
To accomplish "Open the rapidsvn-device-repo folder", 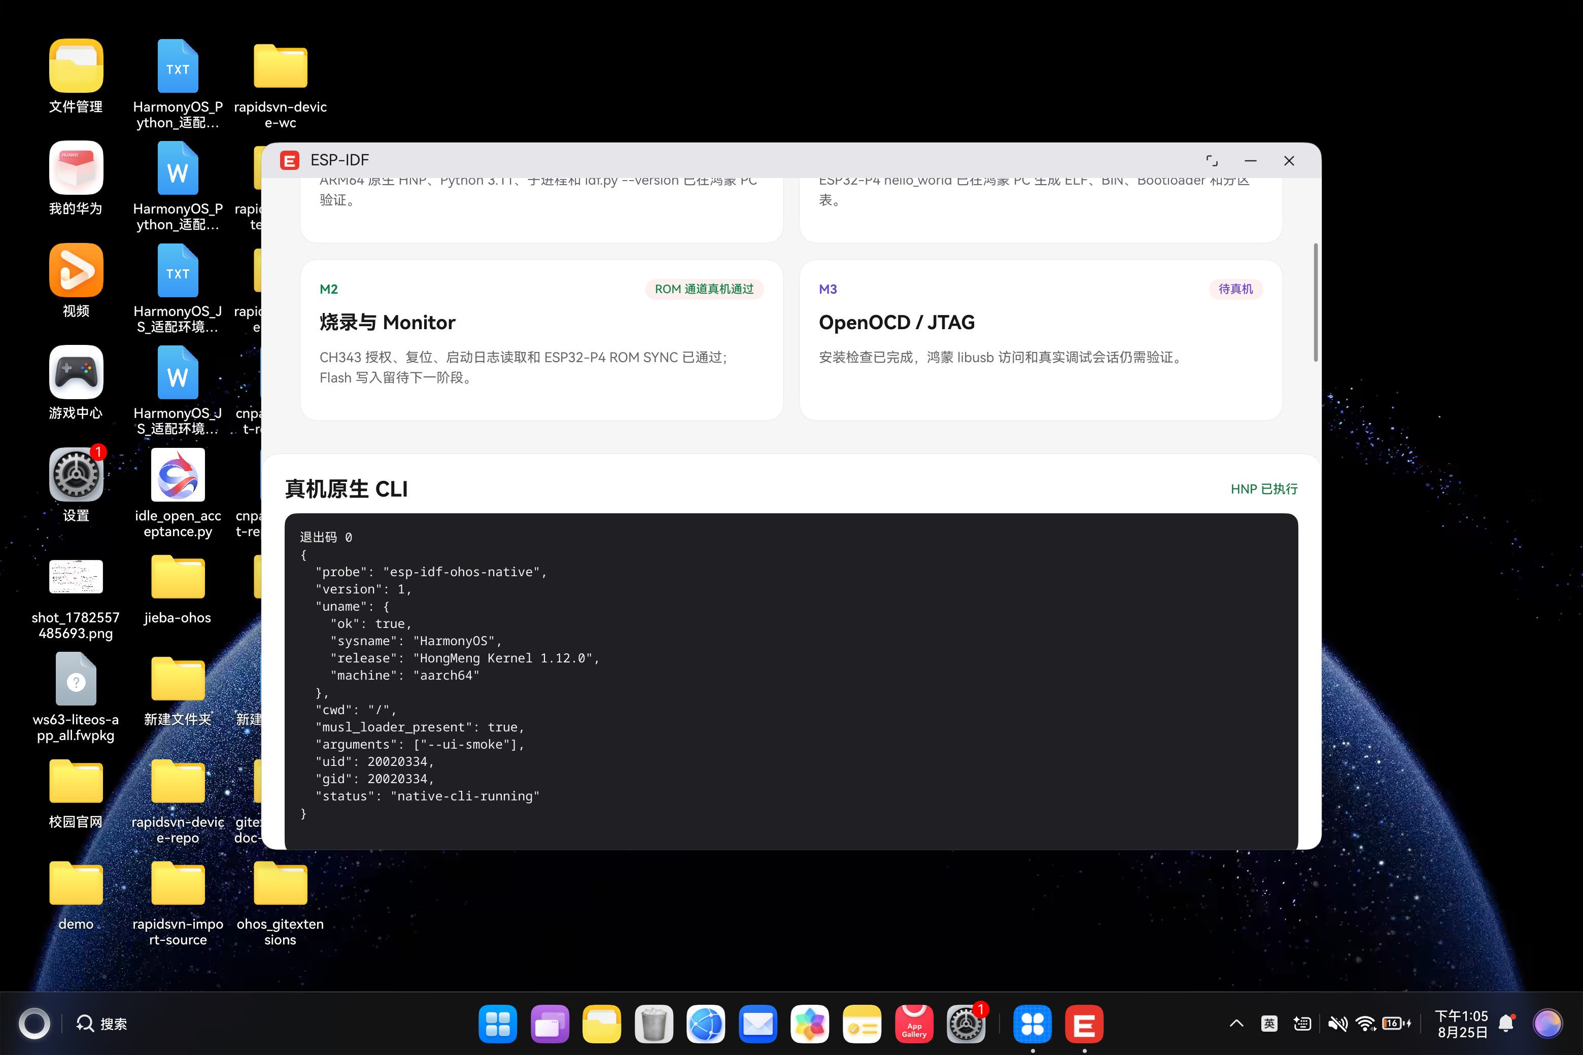I will point(178,781).
